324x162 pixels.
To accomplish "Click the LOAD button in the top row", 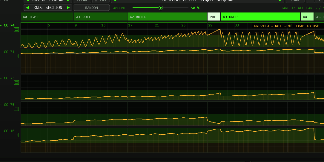I will pos(295,1).
